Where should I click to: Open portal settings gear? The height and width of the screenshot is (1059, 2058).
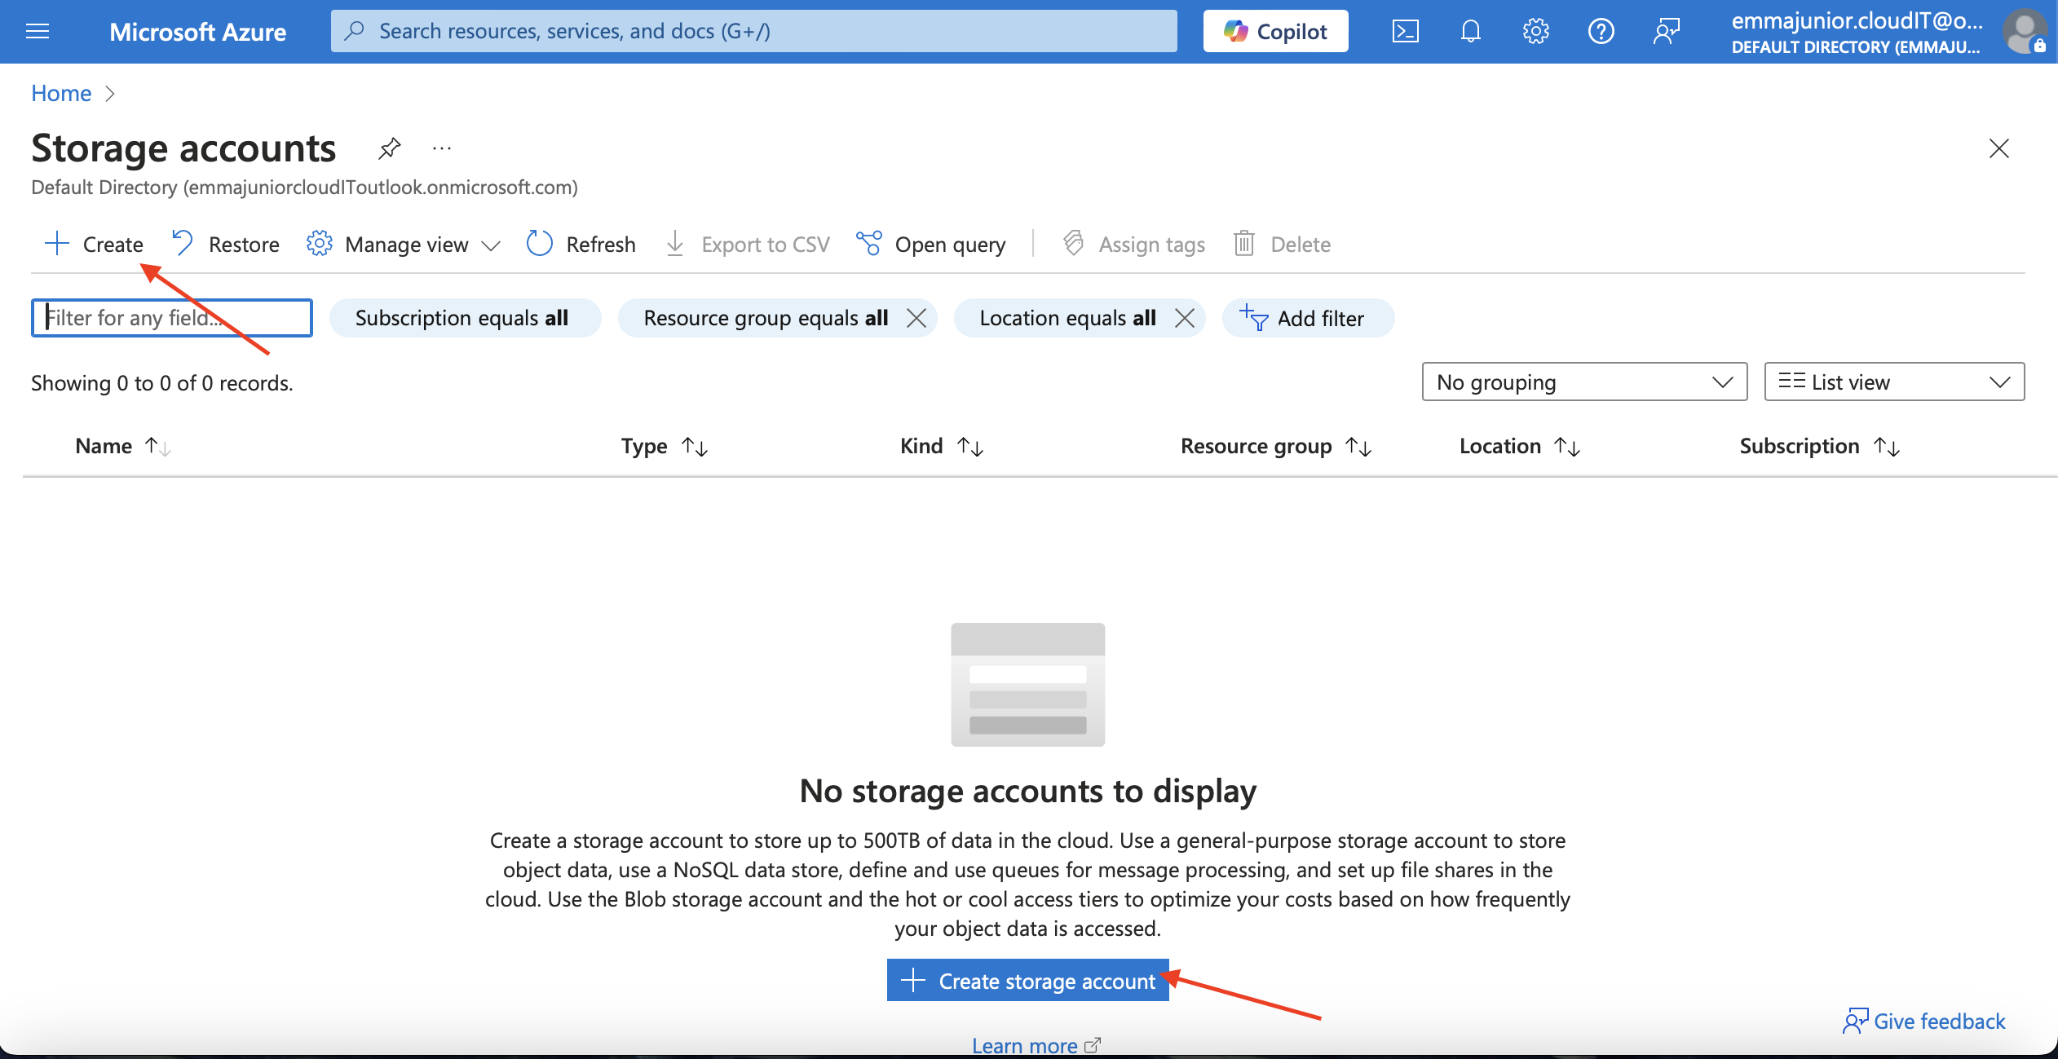[x=1535, y=31]
